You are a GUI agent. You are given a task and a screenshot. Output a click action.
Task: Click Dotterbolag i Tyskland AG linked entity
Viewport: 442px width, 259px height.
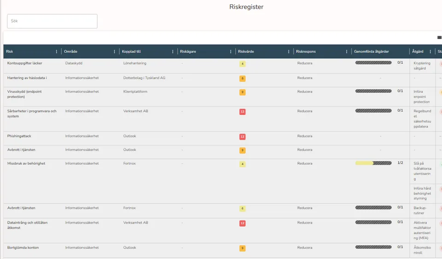tap(144, 78)
